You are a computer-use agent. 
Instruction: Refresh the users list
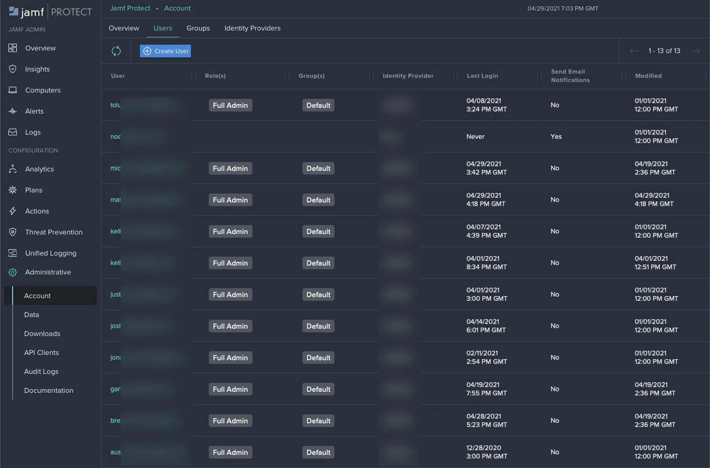116,50
